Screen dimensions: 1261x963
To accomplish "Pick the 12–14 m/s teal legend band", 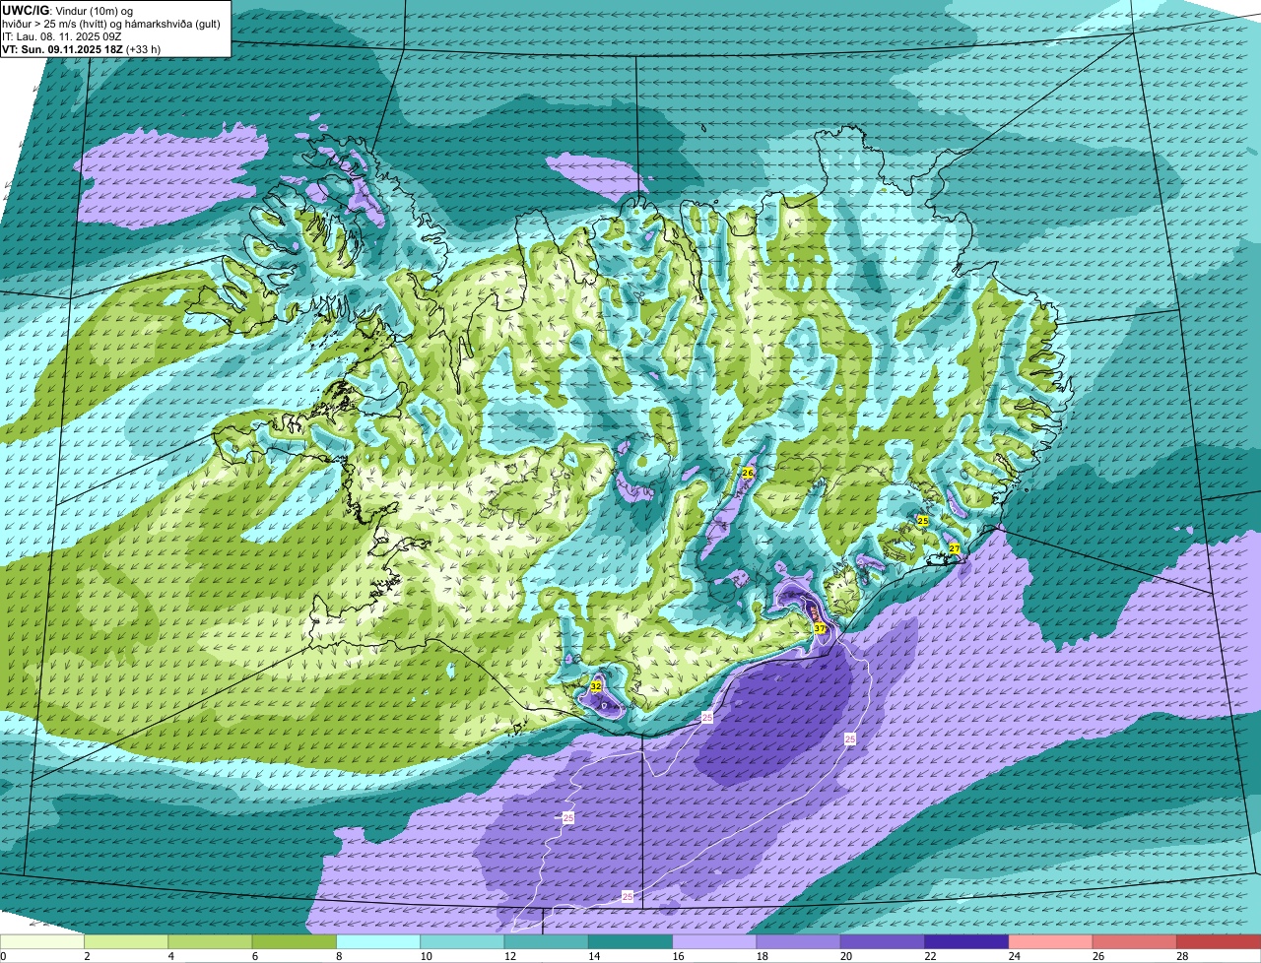I will pyautogui.click(x=547, y=941).
